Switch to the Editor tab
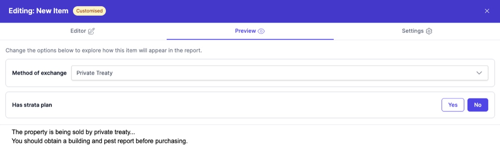This screenshot has width=500, height=156. (83, 31)
